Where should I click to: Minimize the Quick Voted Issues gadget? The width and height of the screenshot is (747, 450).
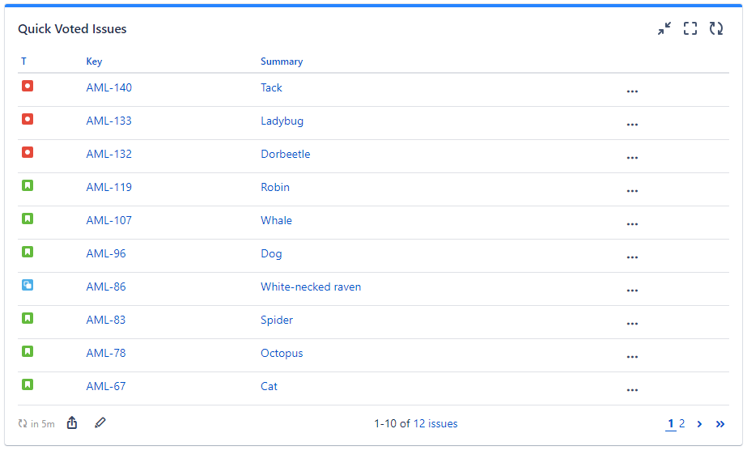[x=664, y=29]
